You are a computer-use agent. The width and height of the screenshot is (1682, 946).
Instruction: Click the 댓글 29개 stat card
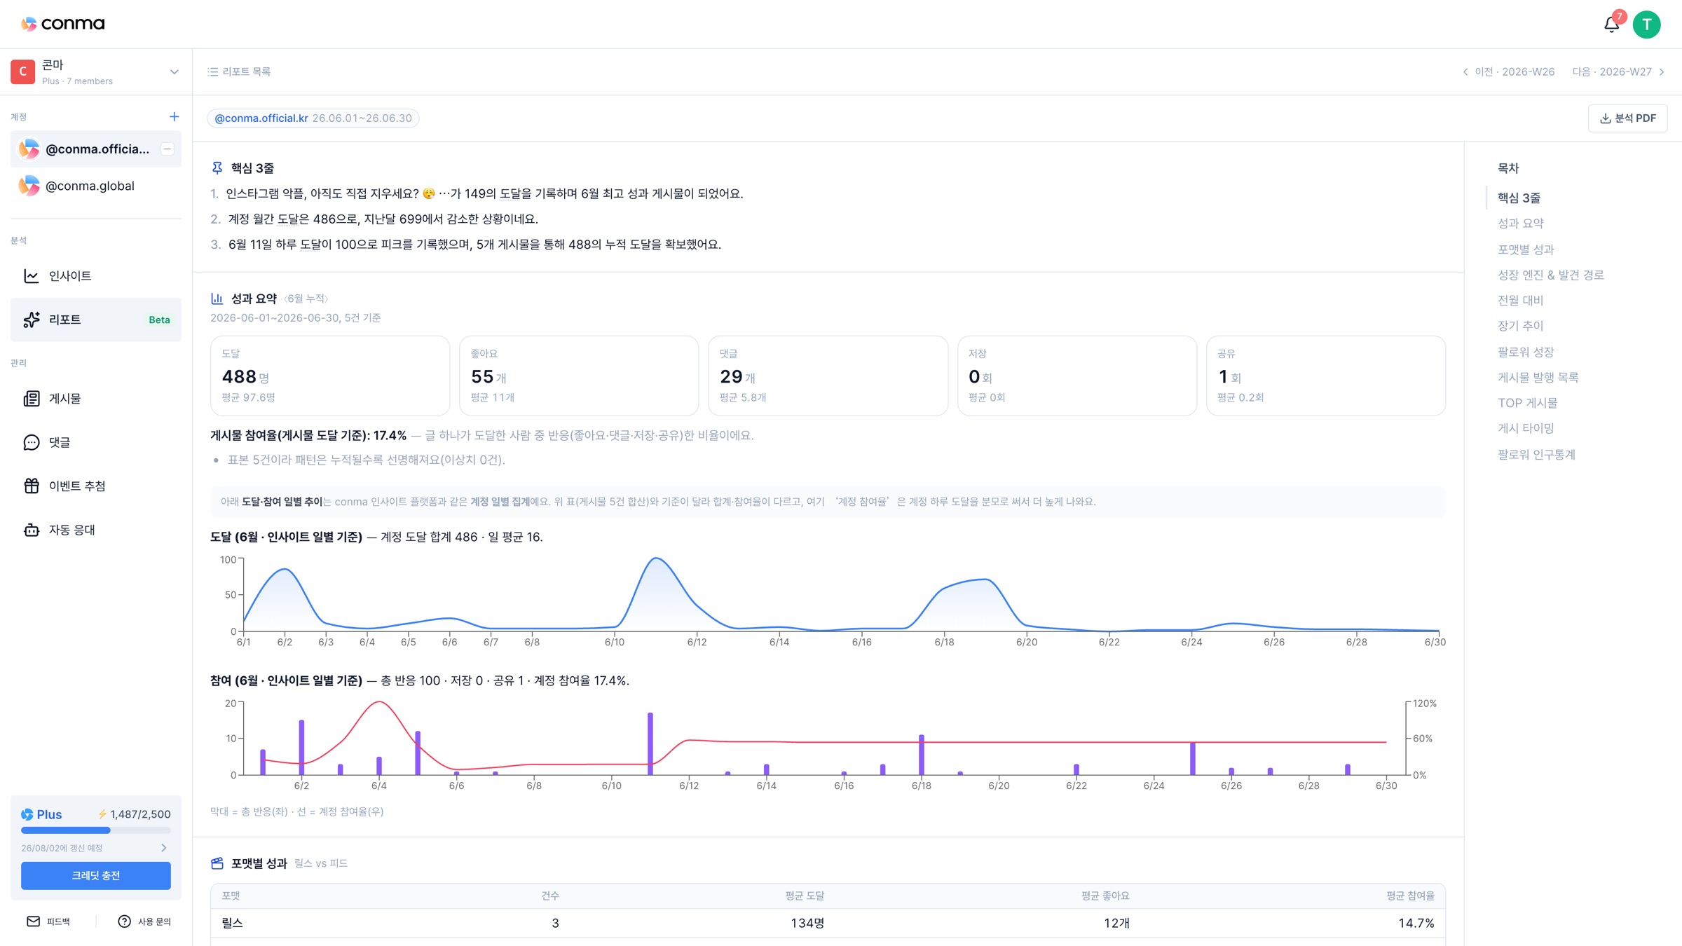[x=828, y=376]
